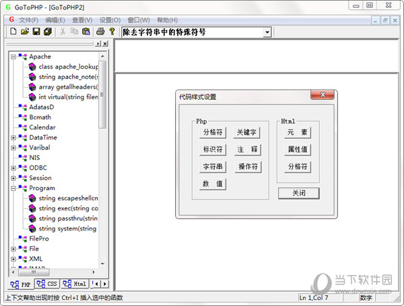This screenshot has width=404, height=306.
Task: Select the NIS tree item
Action: click(34, 158)
